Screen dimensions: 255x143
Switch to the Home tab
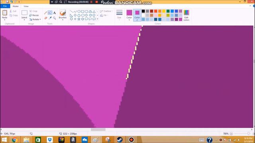(x=16, y=6)
